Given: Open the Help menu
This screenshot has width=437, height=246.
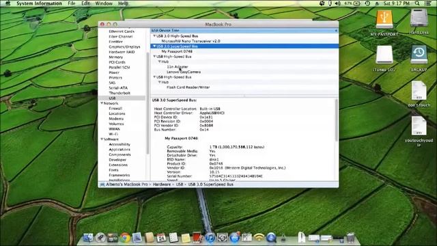Looking at the screenshot, I should pos(123,3).
